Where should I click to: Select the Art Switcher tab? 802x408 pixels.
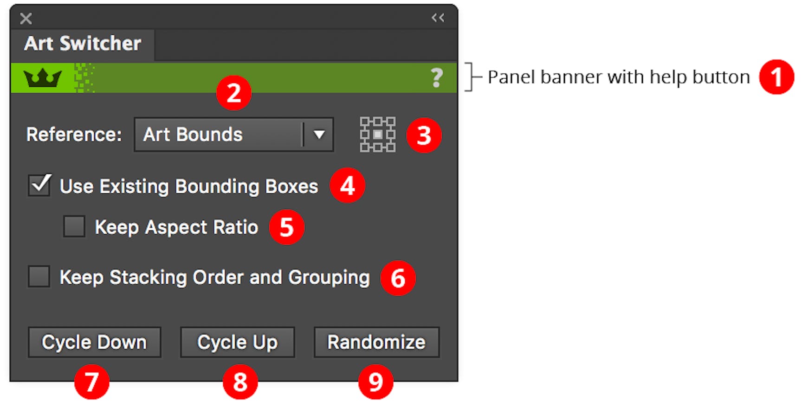click(83, 43)
